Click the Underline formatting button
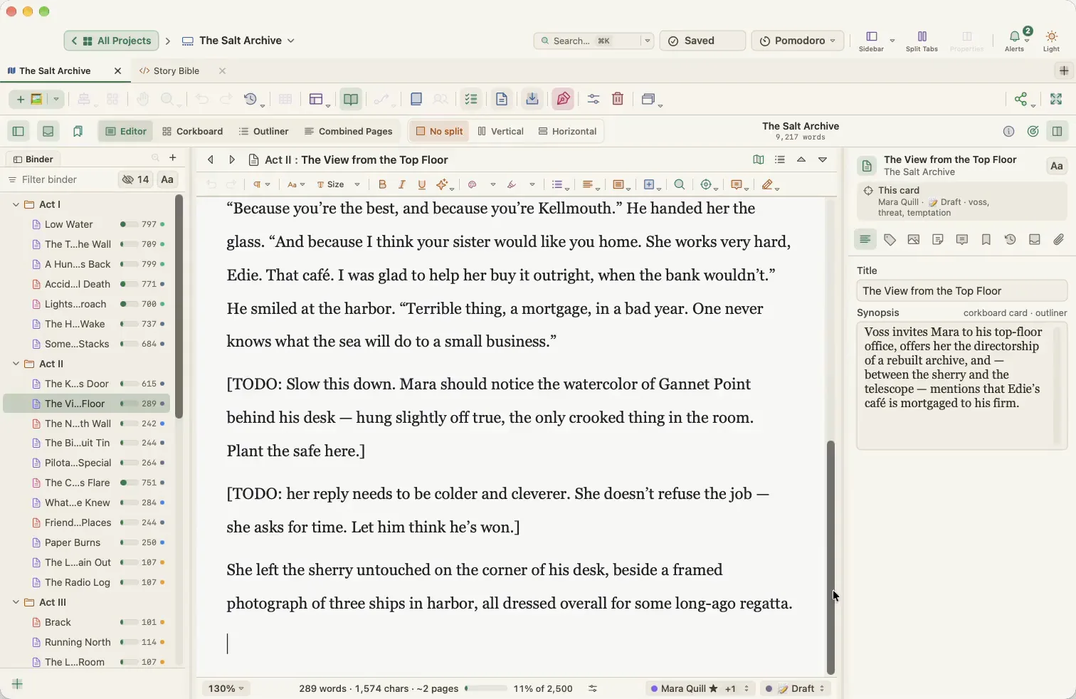 point(422,184)
